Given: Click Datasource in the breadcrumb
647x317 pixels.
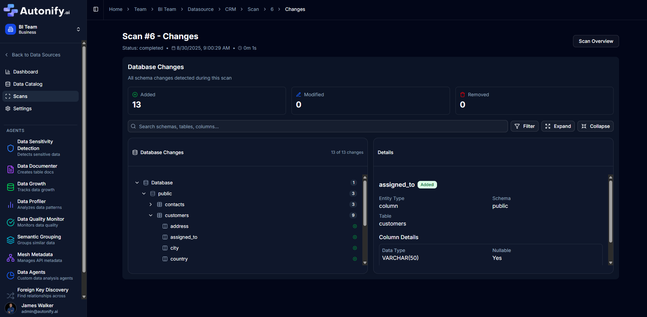Looking at the screenshot, I should coord(200,9).
